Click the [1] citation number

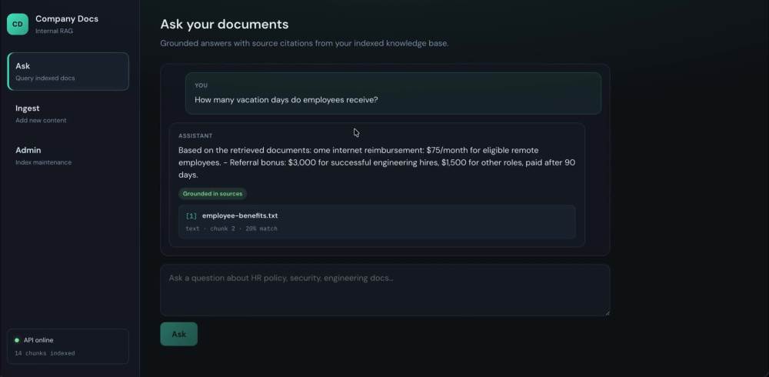click(191, 216)
